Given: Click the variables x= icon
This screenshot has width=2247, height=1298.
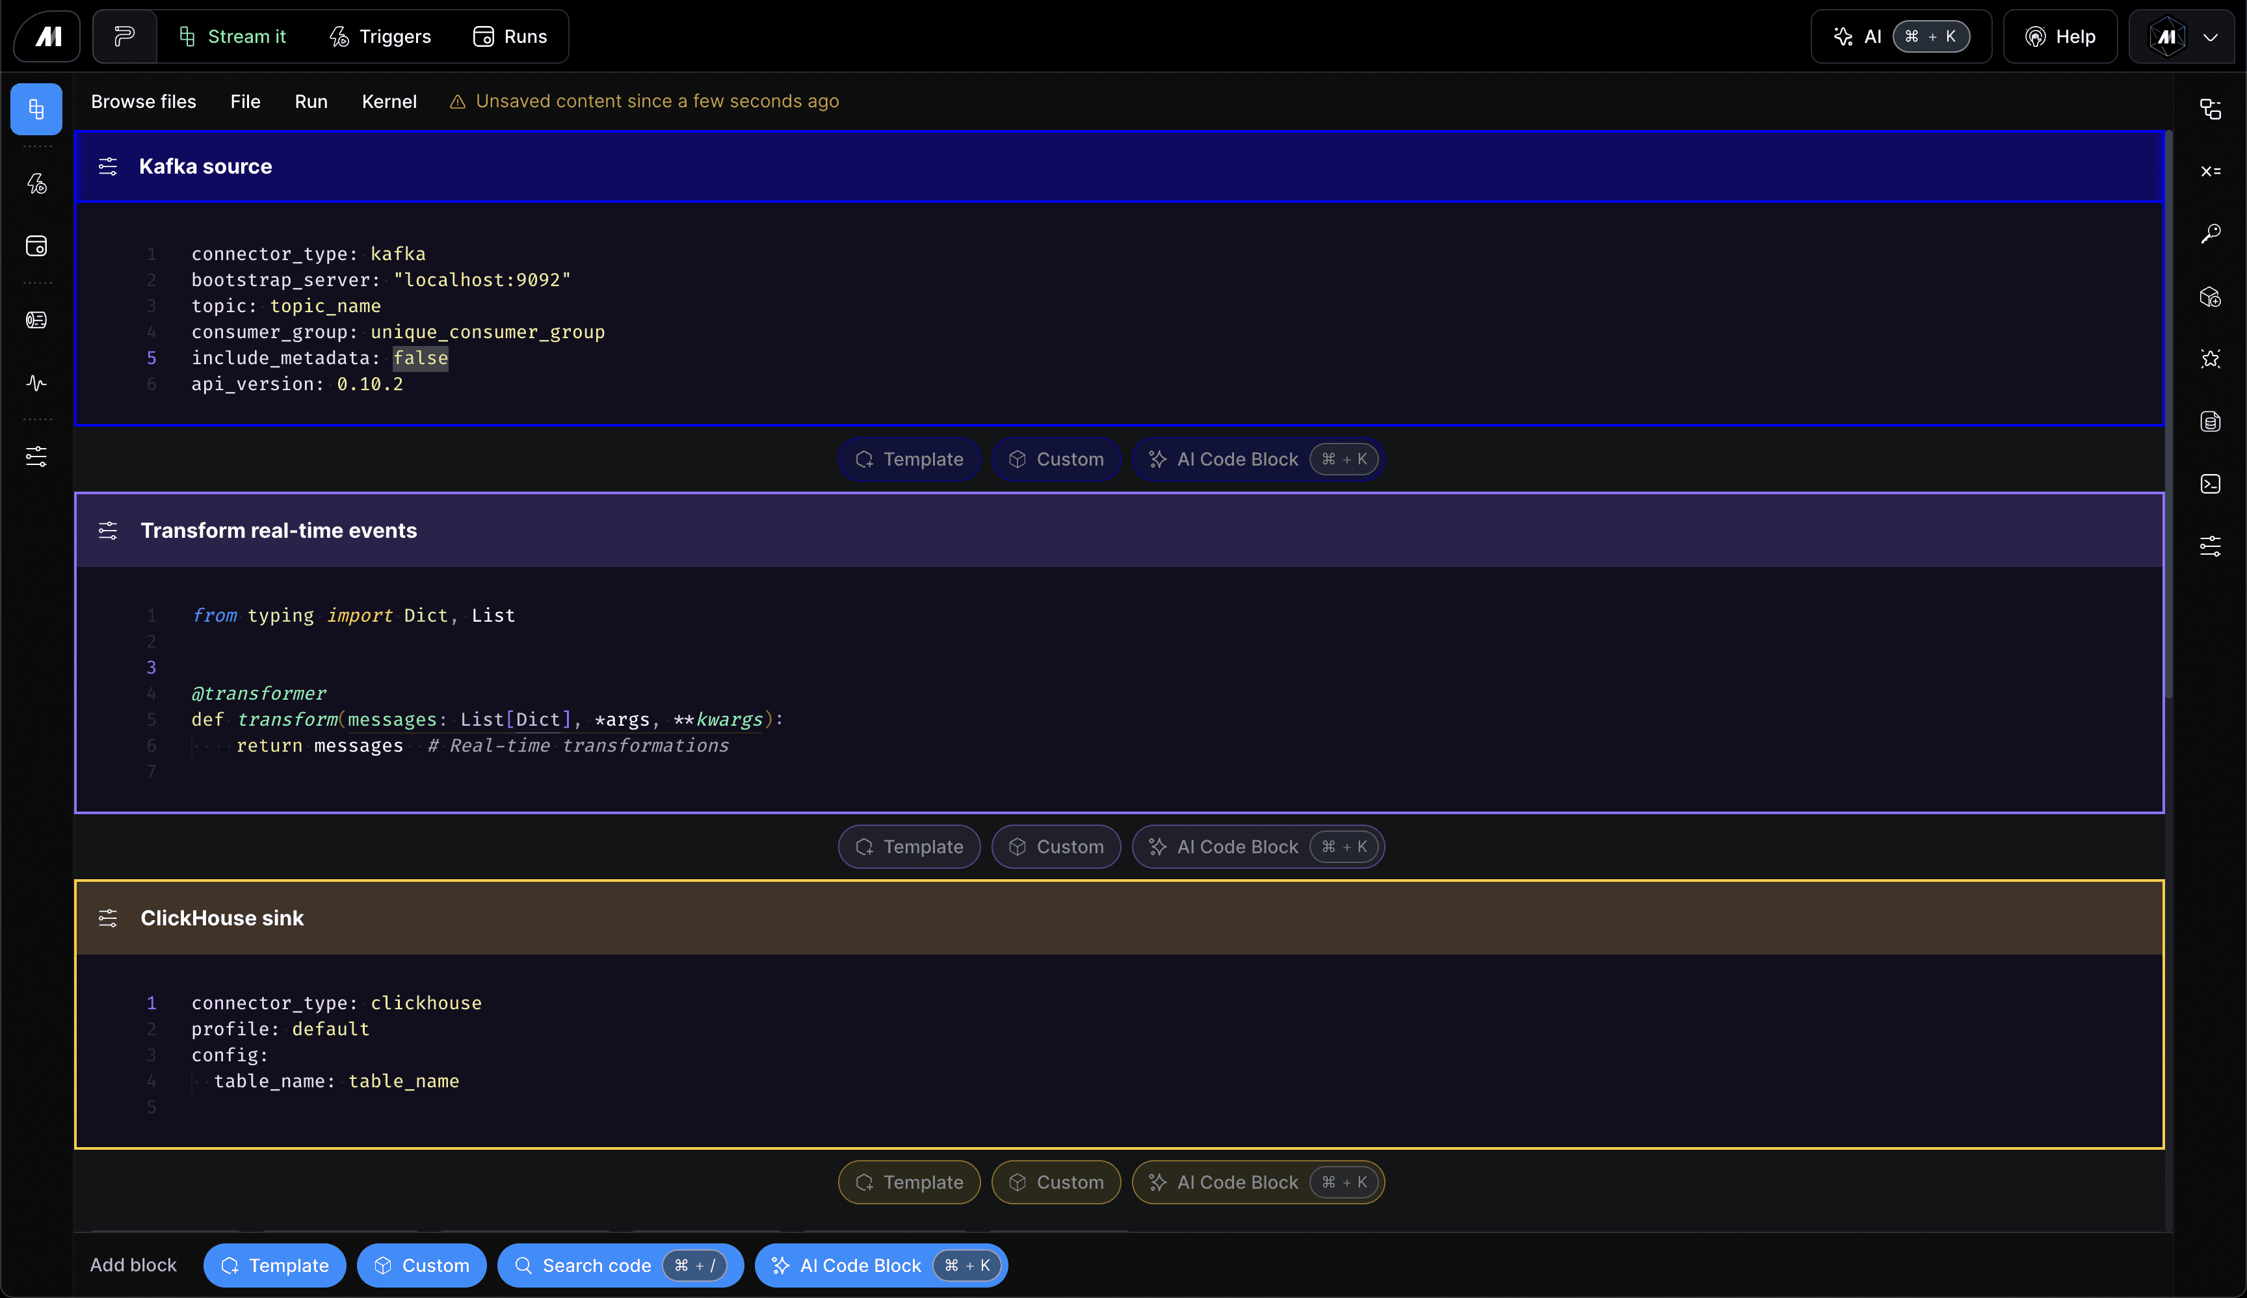Looking at the screenshot, I should tap(2211, 171).
